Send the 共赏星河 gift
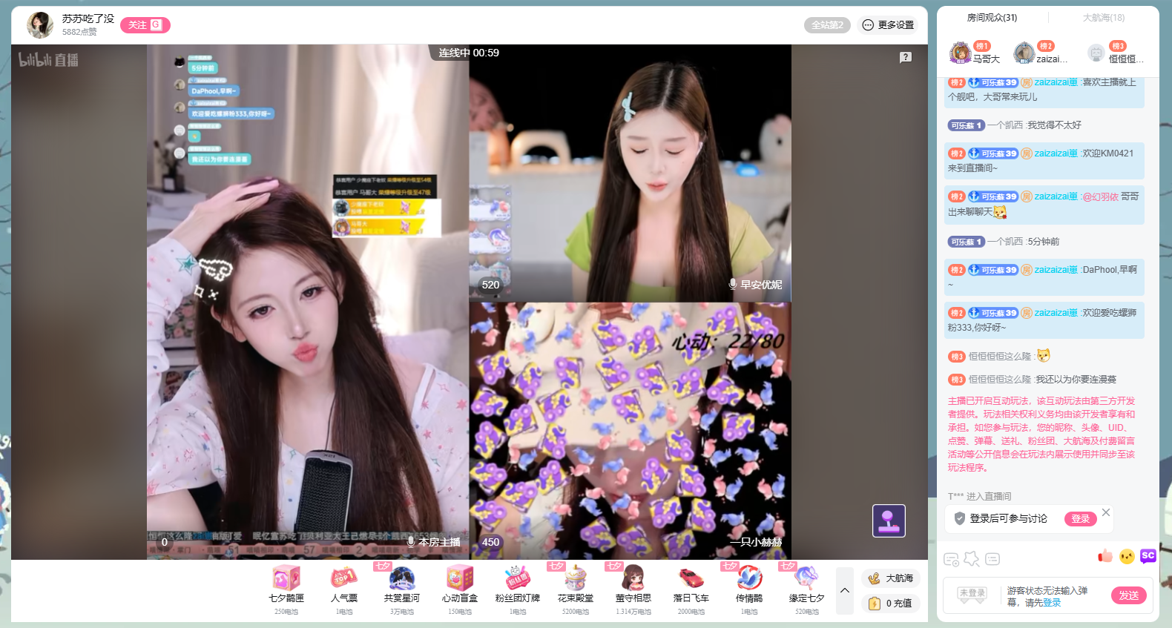 pyautogui.click(x=402, y=590)
